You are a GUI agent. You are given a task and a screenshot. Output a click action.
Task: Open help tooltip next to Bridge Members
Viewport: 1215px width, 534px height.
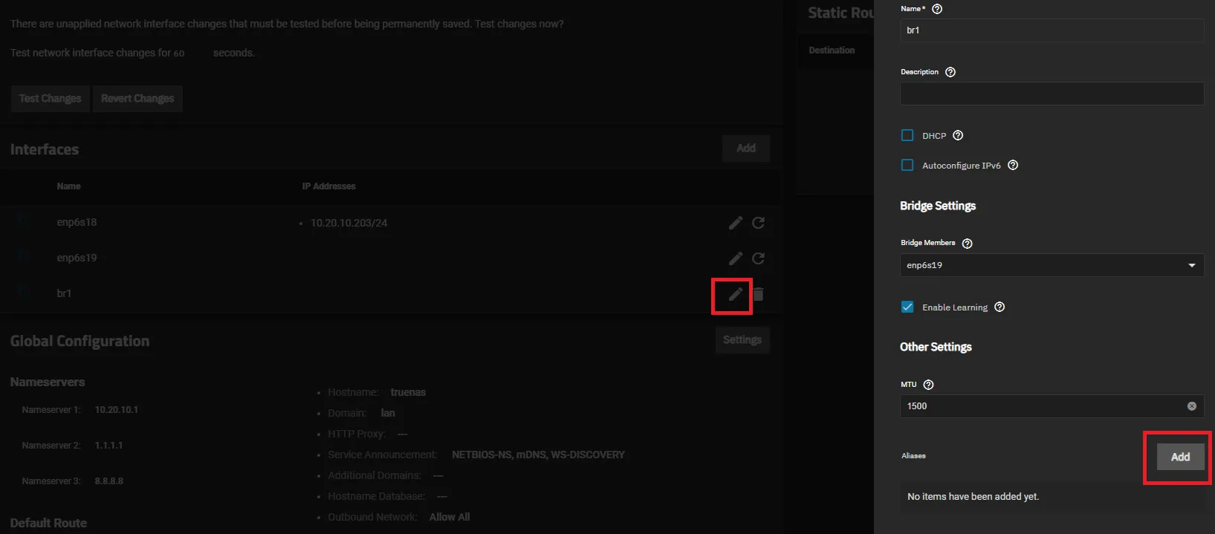coord(967,244)
